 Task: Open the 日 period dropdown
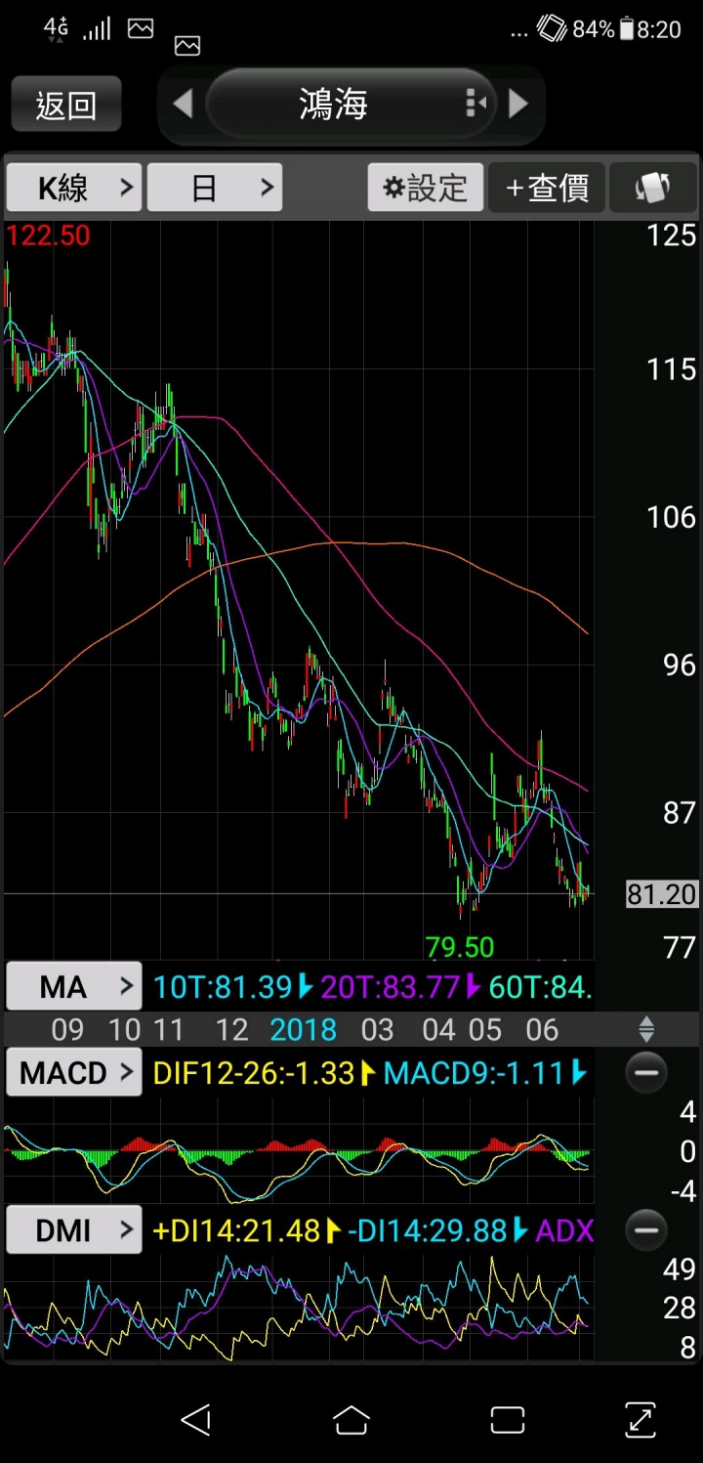tap(215, 188)
